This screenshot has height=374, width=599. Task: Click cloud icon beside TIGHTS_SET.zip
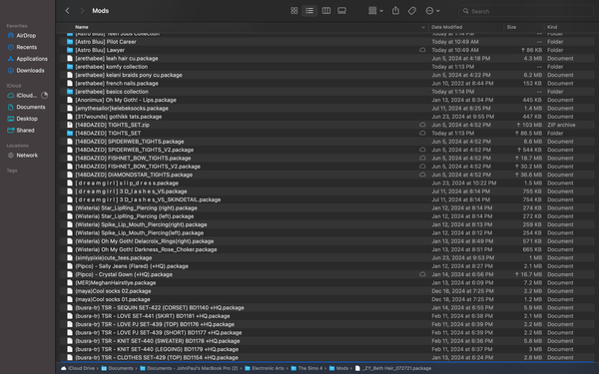[x=422, y=125]
